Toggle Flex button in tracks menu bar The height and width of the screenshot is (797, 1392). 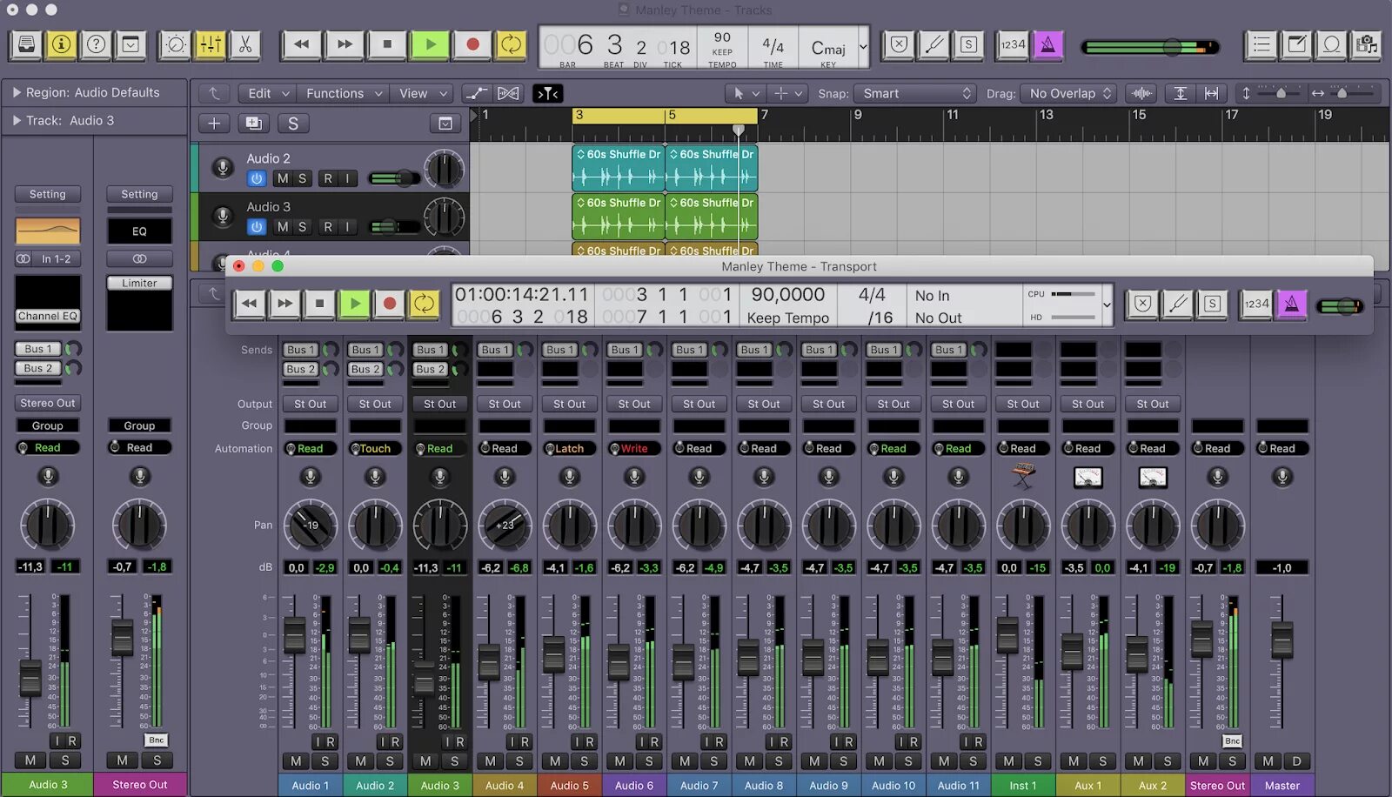tap(509, 93)
